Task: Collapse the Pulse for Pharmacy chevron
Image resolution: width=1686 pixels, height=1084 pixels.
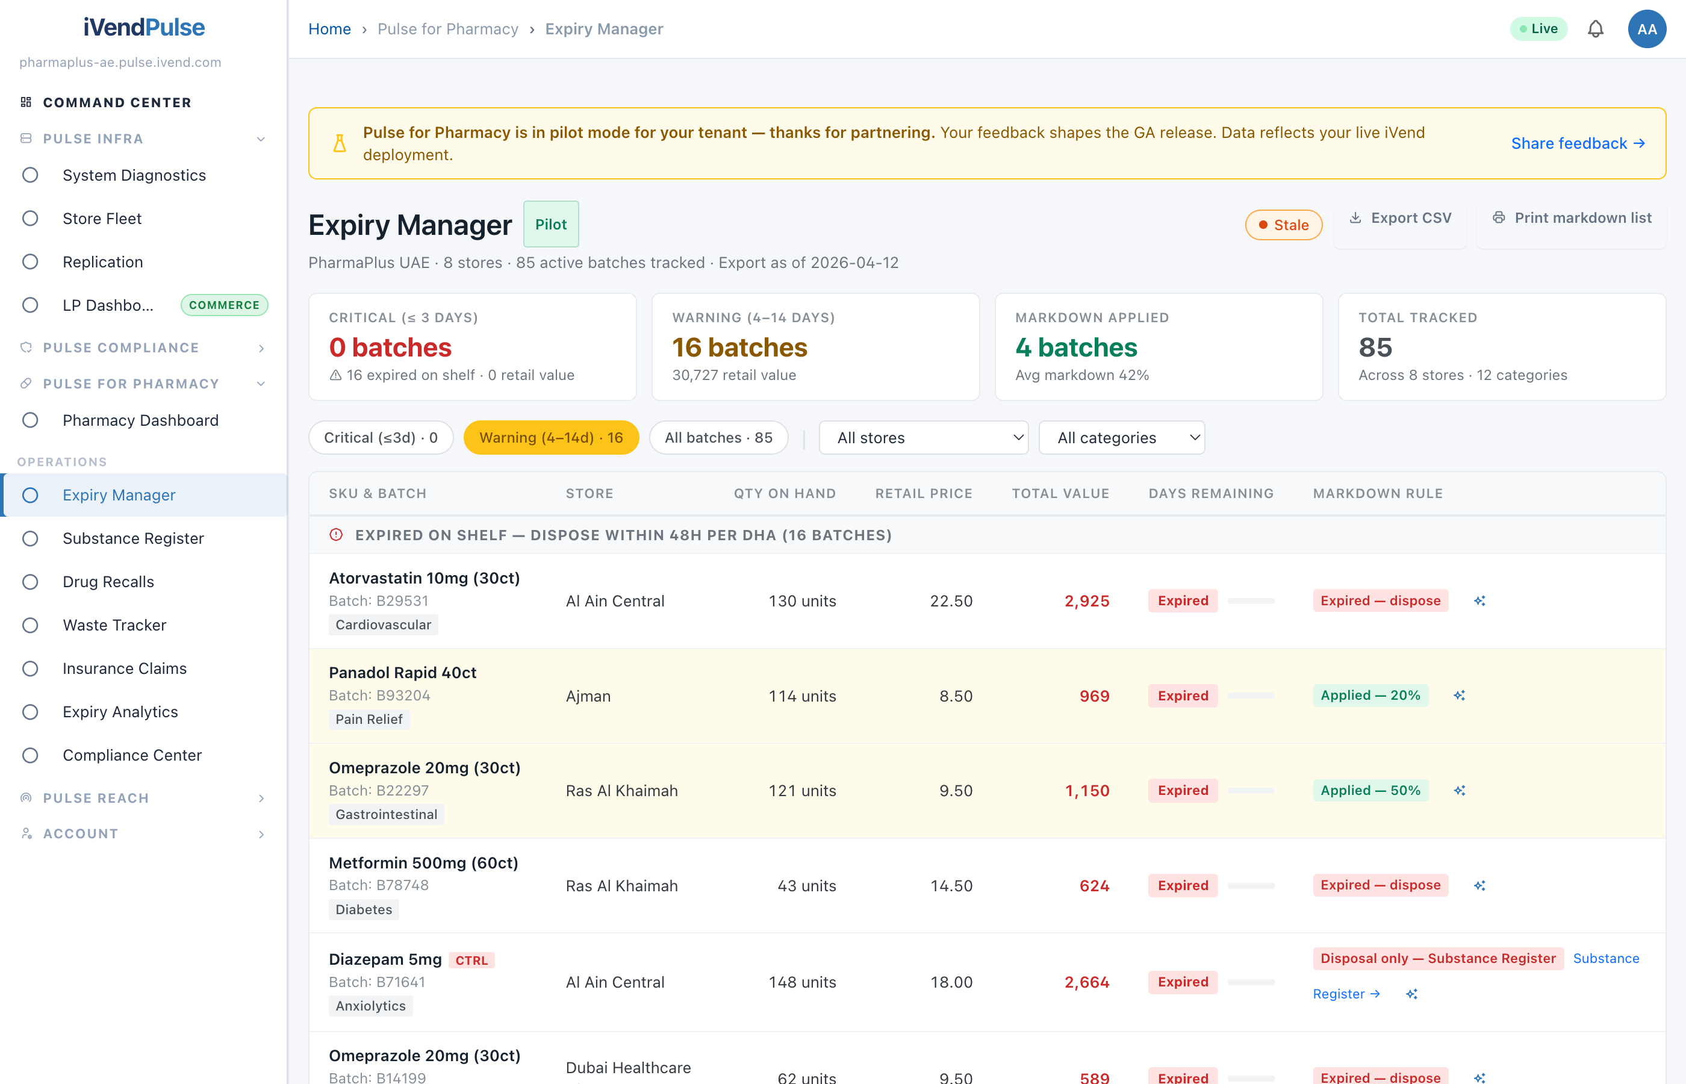Action: point(261,384)
